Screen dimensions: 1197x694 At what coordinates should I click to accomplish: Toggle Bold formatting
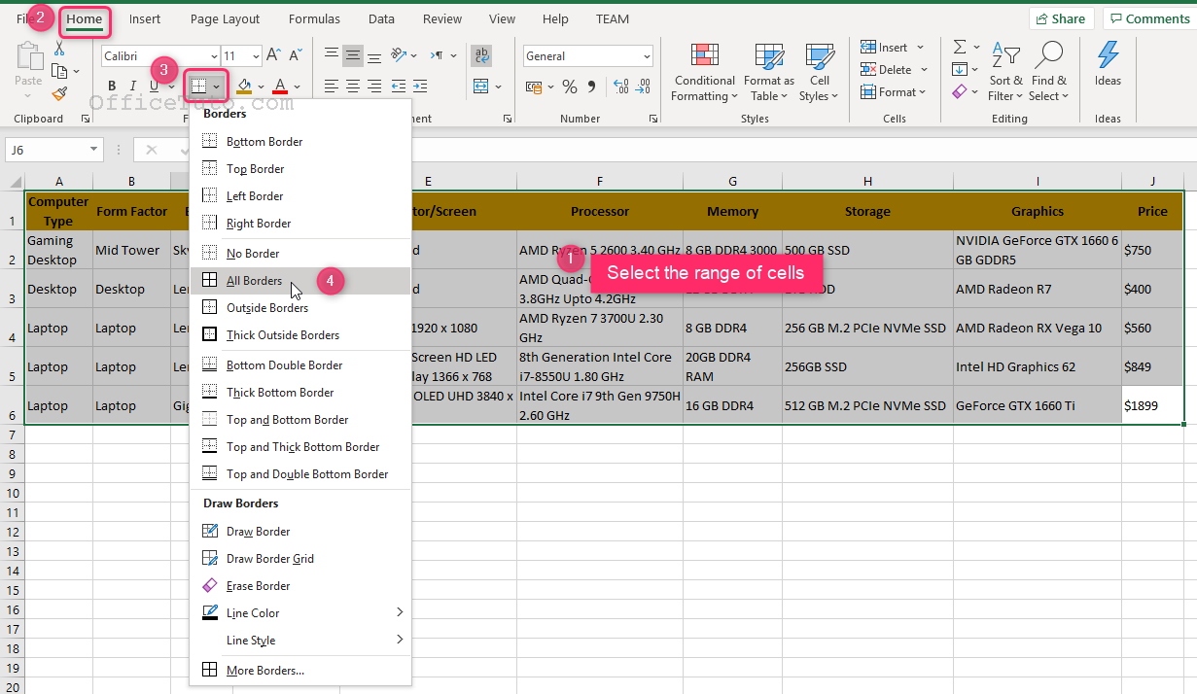click(x=112, y=87)
